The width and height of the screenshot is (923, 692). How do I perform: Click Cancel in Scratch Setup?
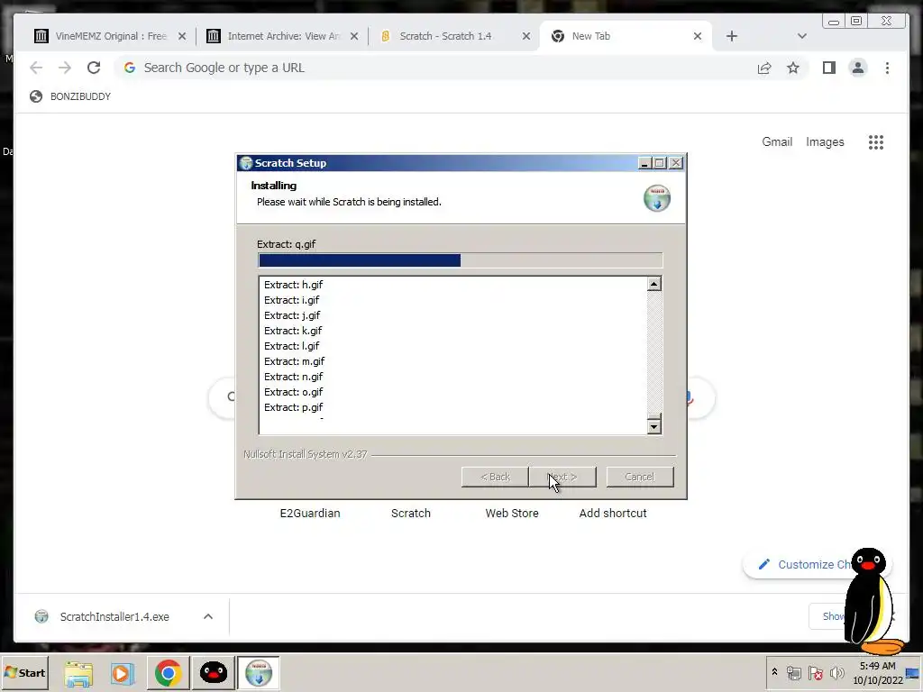click(639, 477)
